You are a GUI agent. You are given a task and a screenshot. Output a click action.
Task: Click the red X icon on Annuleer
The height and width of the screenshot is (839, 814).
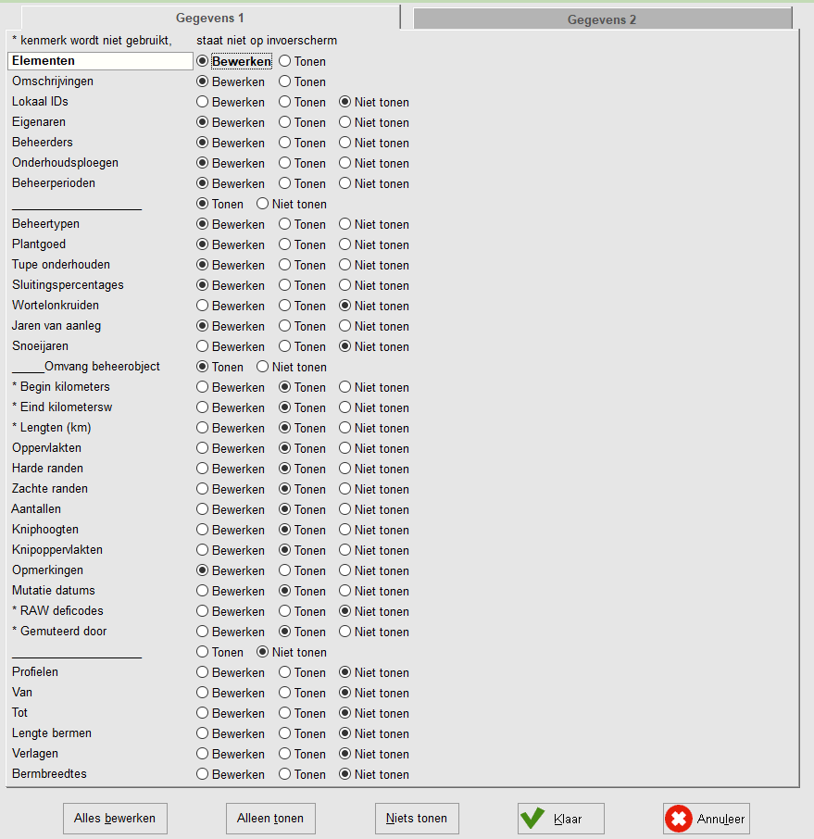679,819
